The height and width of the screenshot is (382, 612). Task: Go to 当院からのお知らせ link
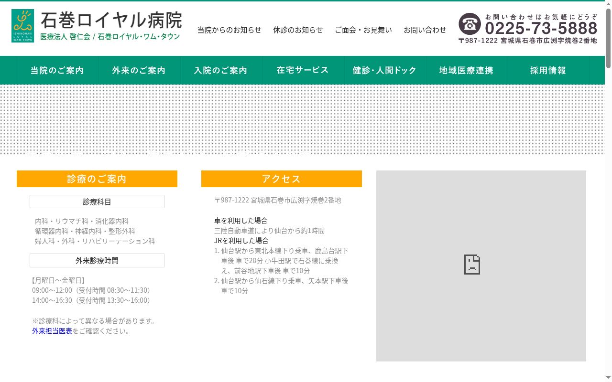click(229, 30)
